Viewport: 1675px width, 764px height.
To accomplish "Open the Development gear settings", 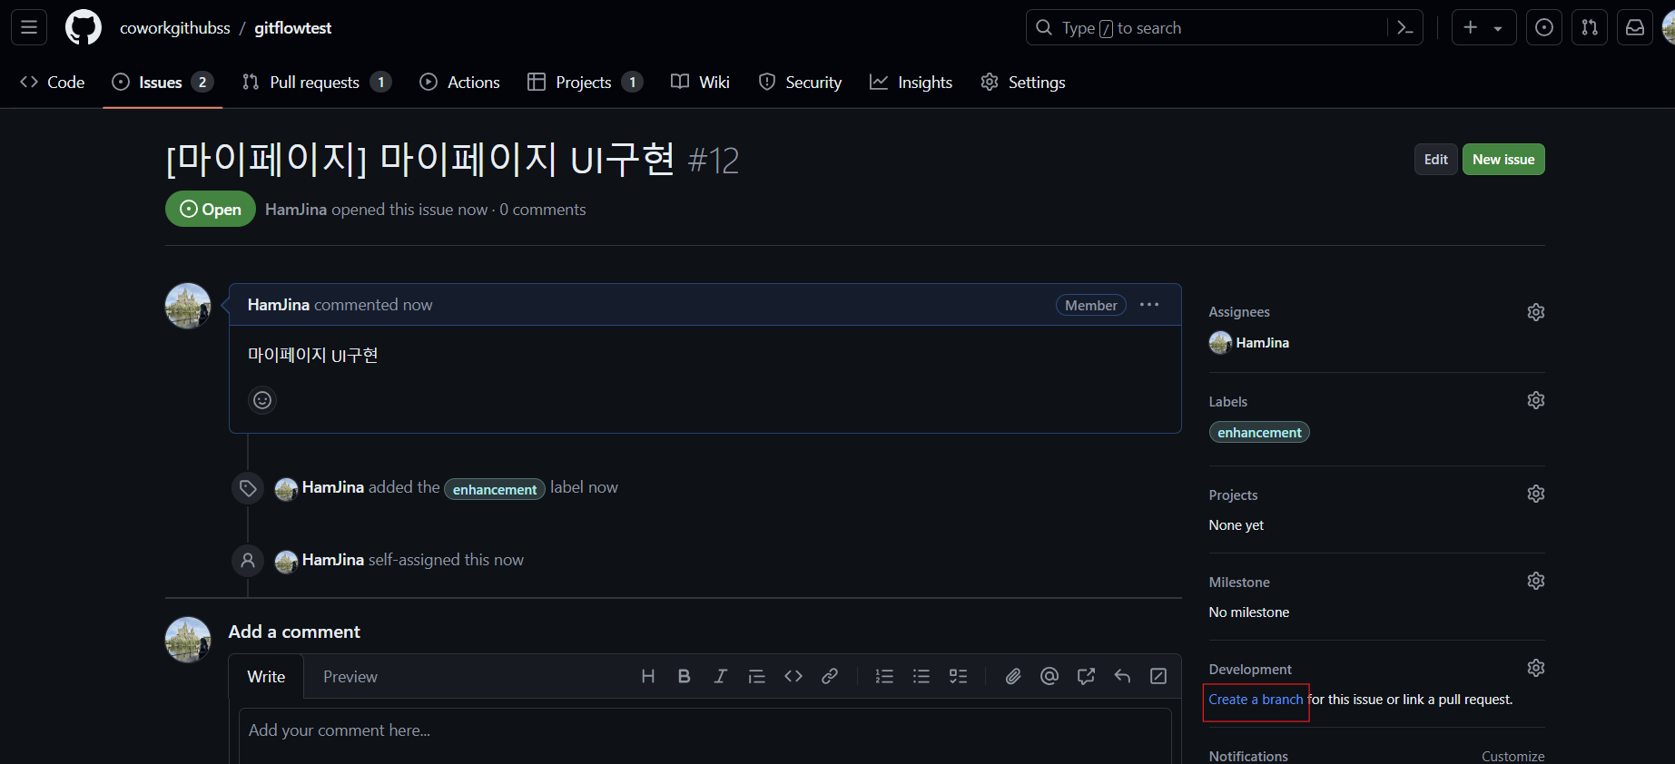I will (x=1536, y=668).
